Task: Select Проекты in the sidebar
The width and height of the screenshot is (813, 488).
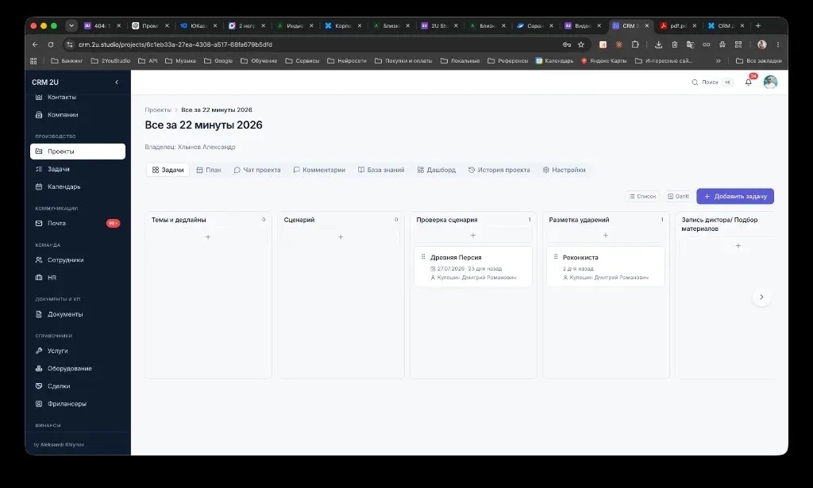Action: pos(78,152)
